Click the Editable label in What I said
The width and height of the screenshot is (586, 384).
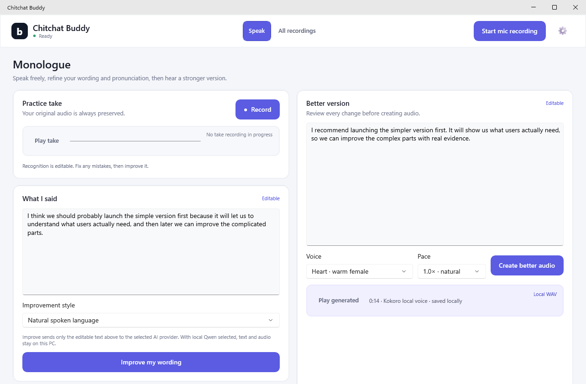pyautogui.click(x=271, y=198)
